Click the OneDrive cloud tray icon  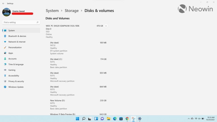point(192,119)
